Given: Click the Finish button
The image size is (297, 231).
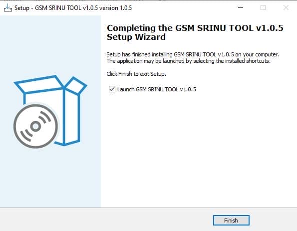Looking at the screenshot, I should (x=231, y=221).
